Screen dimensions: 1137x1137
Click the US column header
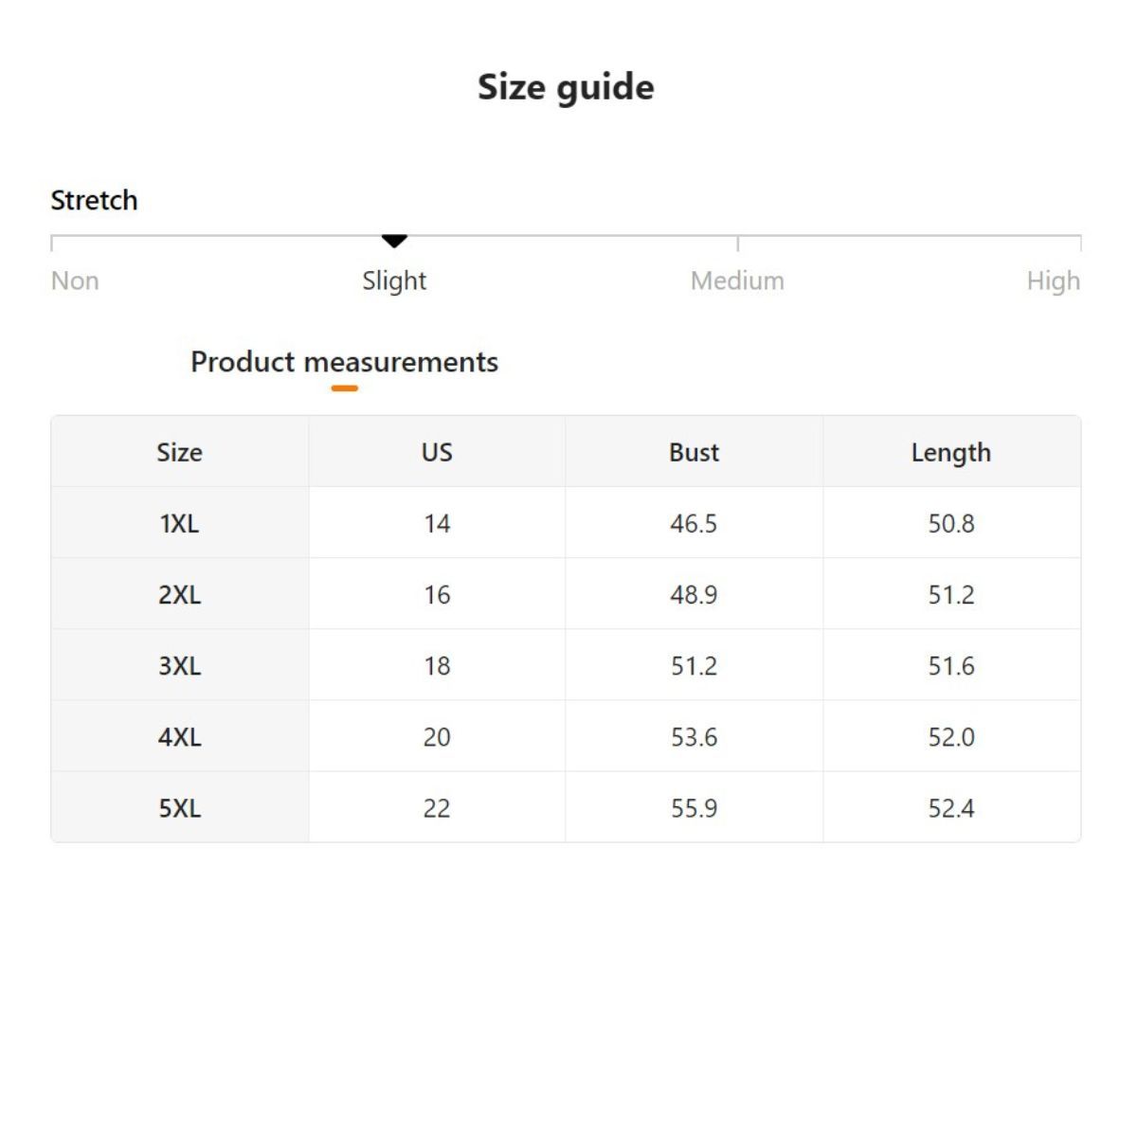(x=437, y=452)
